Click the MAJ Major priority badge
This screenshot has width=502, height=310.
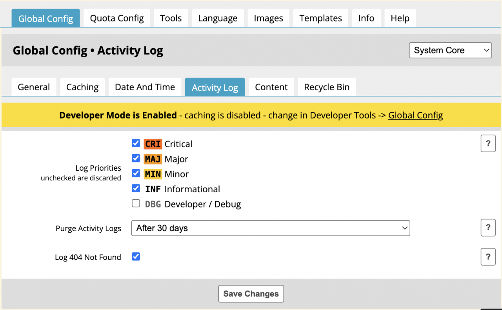[x=153, y=159]
